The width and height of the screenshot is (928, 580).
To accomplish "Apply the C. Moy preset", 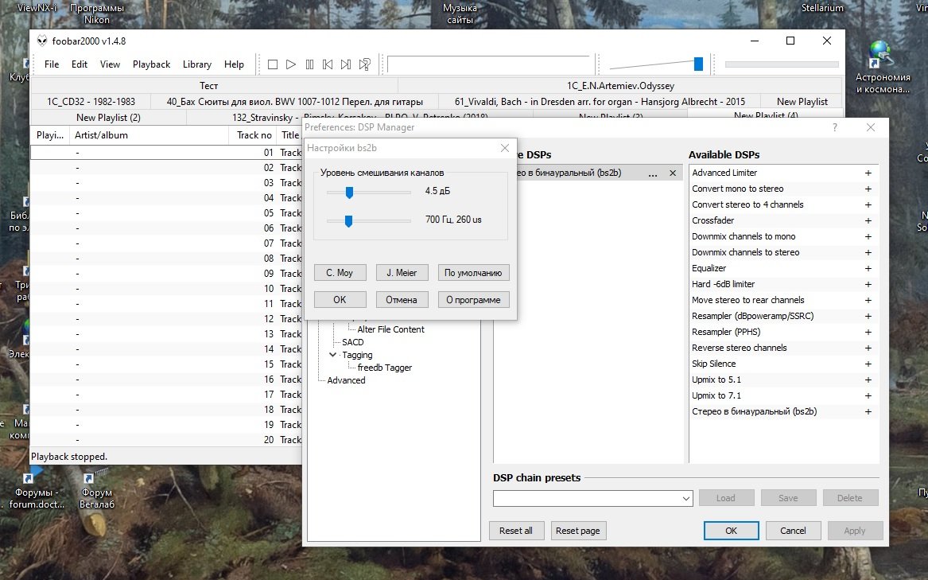I will click(x=340, y=273).
